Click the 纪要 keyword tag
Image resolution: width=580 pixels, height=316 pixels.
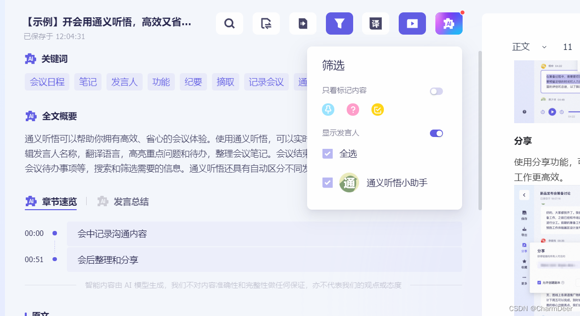(193, 82)
